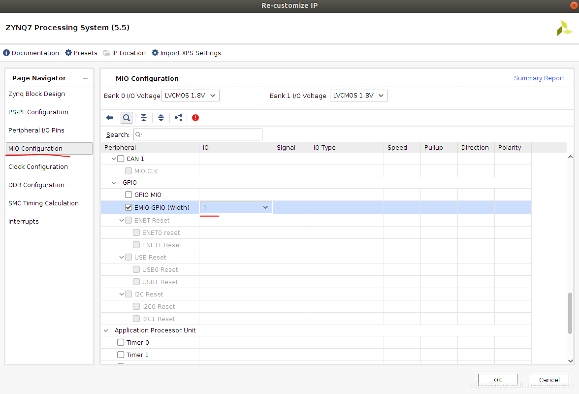Click into the Search input field
Image resolution: width=579 pixels, height=394 pixels.
198,134
